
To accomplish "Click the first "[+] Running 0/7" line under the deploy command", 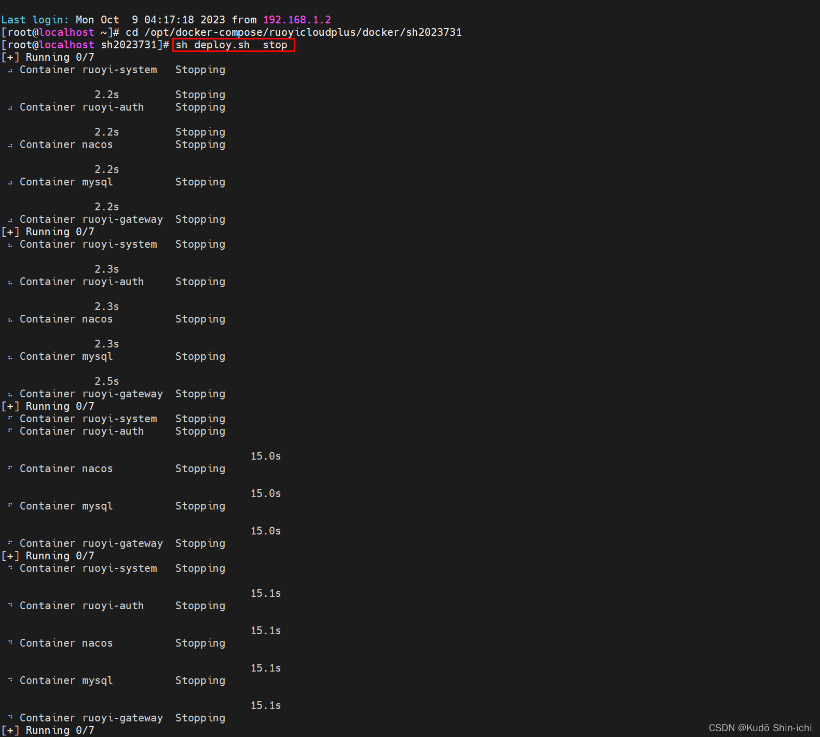I will click(x=48, y=57).
